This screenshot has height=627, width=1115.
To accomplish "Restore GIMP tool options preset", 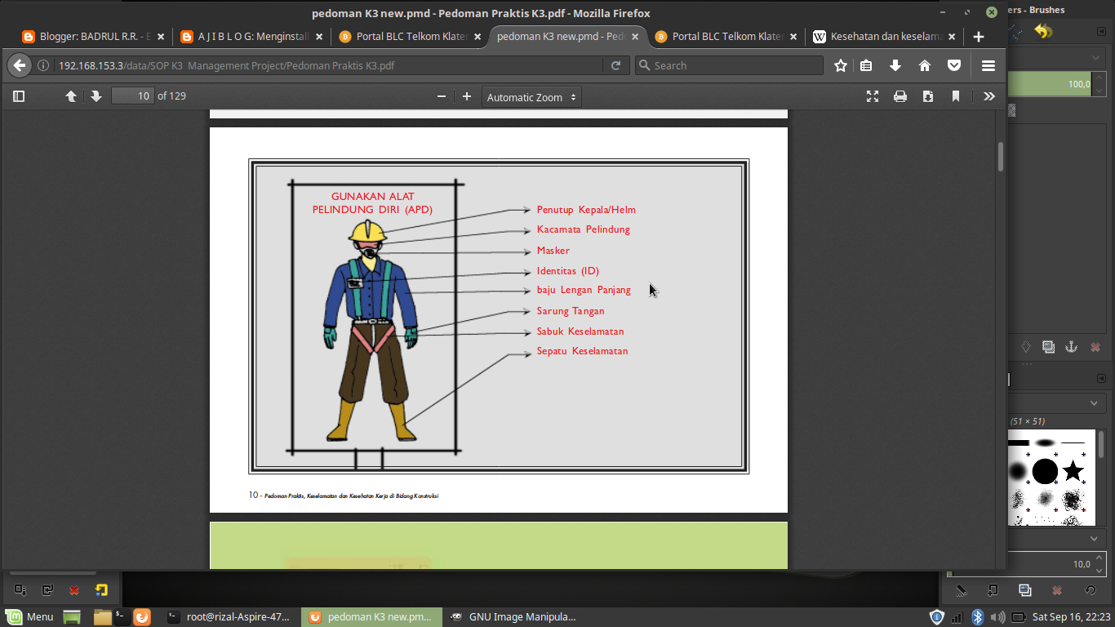I will coord(47,589).
